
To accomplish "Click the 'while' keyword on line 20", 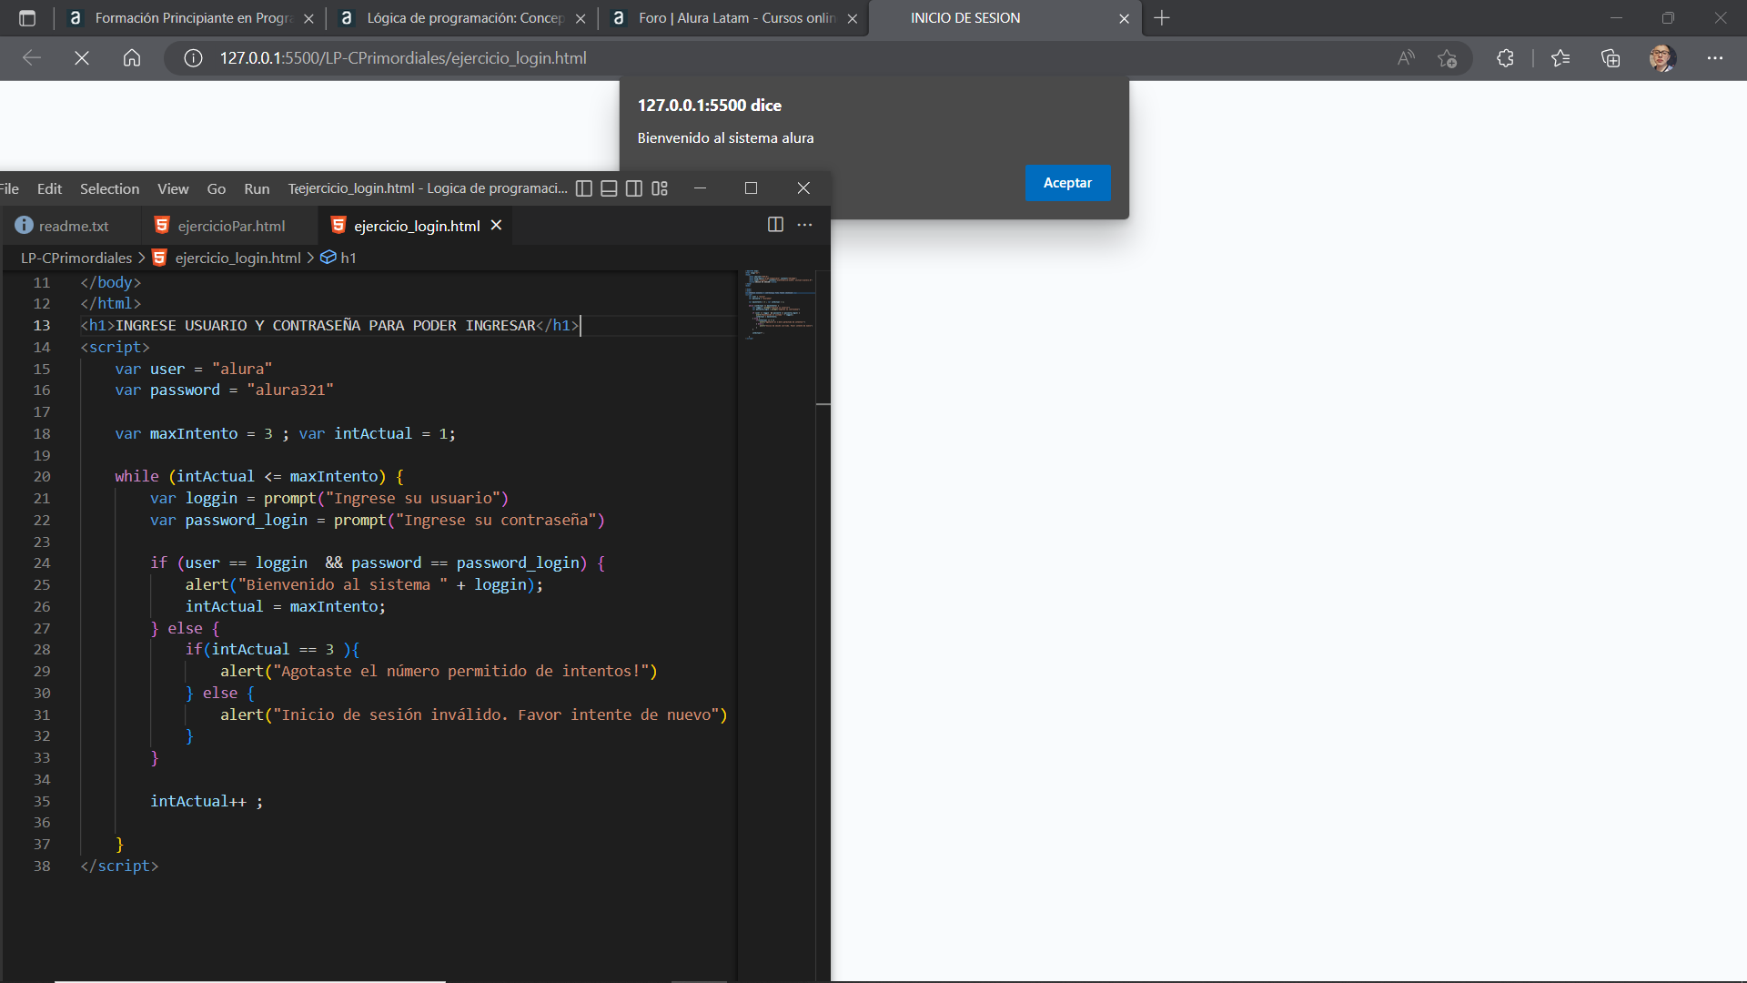I will click(136, 477).
